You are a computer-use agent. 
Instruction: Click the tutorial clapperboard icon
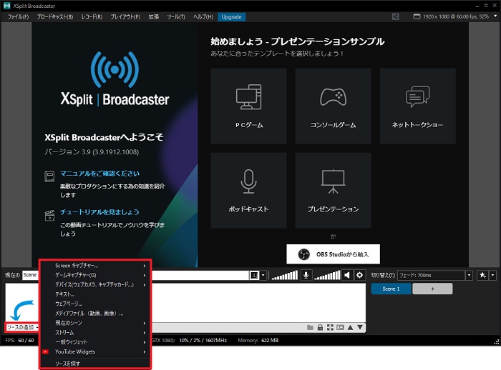click(x=49, y=216)
